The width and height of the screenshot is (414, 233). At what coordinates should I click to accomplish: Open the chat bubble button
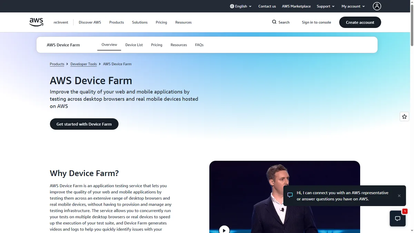click(x=397, y=219)
